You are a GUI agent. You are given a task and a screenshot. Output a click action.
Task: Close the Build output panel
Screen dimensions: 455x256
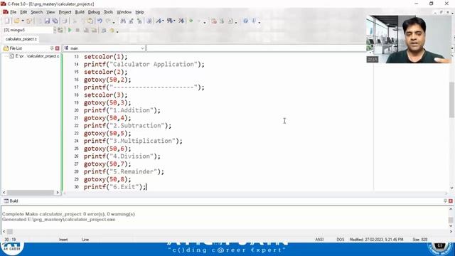[x=450, y=201]
